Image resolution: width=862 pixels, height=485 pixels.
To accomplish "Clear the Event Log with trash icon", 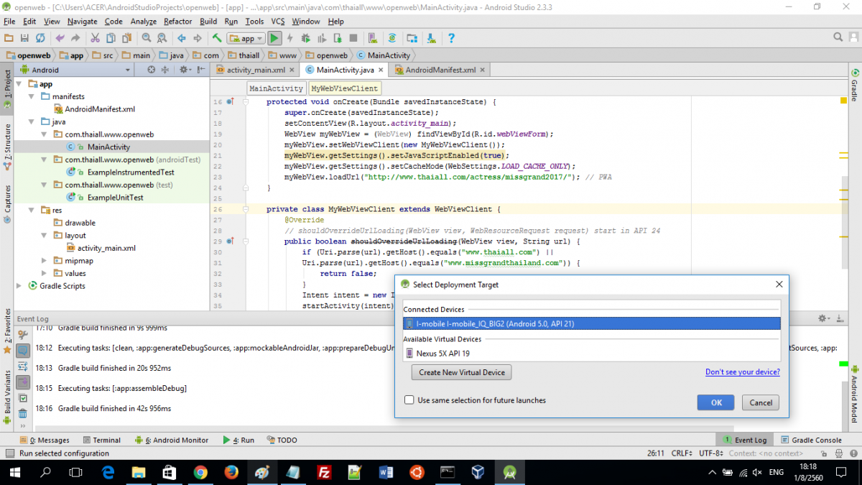I will [x=22, y=413].
